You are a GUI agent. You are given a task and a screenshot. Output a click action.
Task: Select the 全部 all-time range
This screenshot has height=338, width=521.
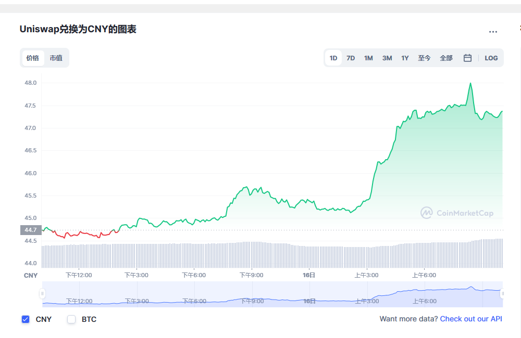[446, 58]
